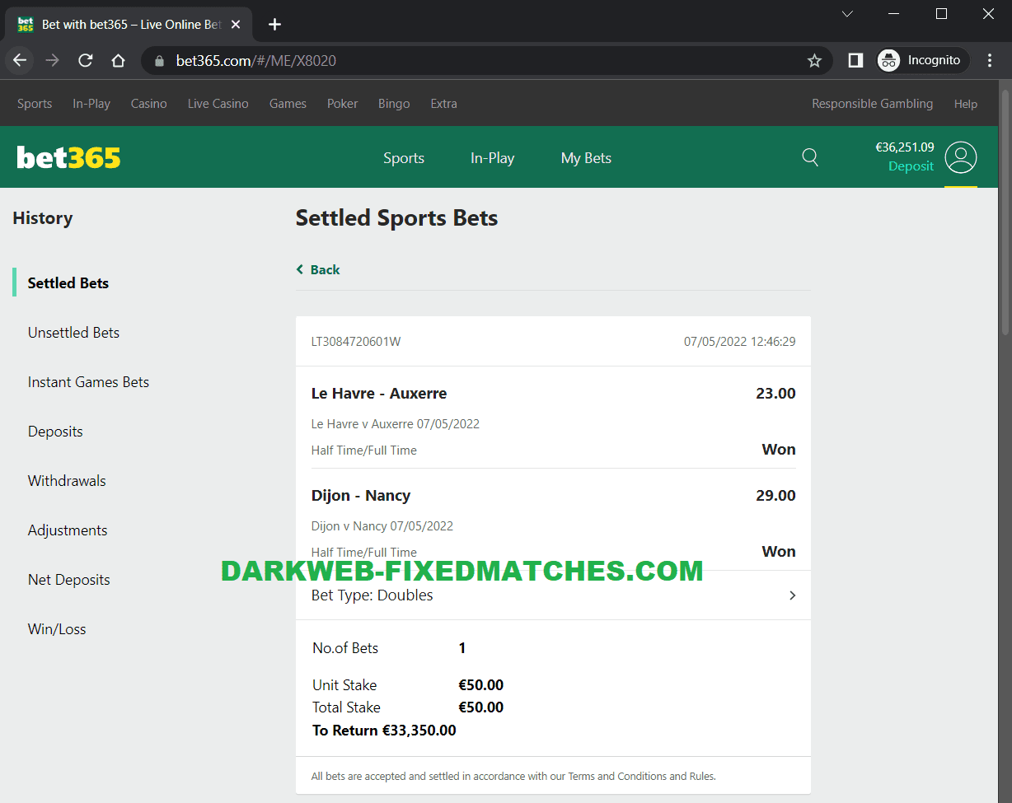Open Win/Loss in History sidebar
The image size is (1012, 803).
[x=57, y=629]
